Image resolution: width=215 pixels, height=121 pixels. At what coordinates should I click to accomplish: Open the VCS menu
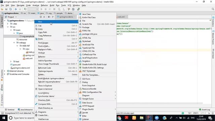click(69, 5)
